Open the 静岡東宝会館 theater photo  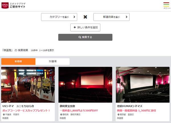coord(85,85)
